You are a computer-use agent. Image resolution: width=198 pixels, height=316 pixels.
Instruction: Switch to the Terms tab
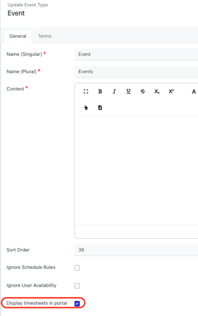pos(45,36)
